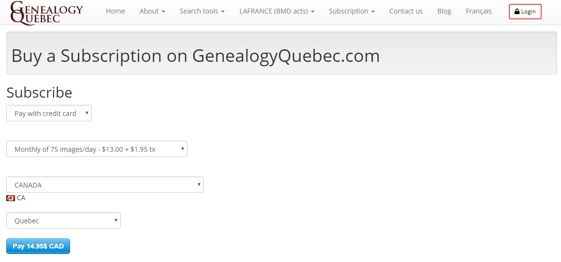Screen dimensions: 561x262
Task: Open the Monthly 75 images/day plan dropdown
Action: click(x=97, y=149)
